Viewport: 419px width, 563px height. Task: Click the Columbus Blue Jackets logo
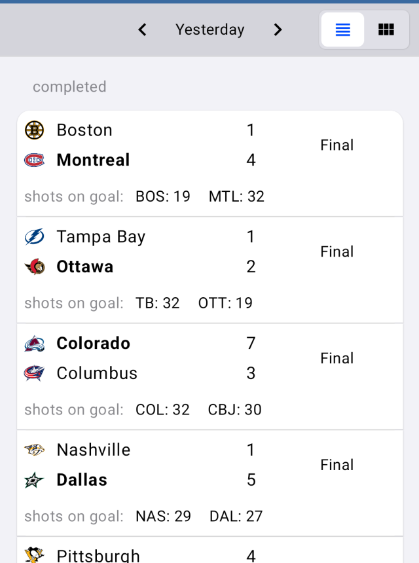(x=34, y=374)
